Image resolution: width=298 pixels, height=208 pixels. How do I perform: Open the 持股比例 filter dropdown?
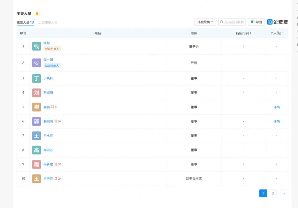[205, 22]
